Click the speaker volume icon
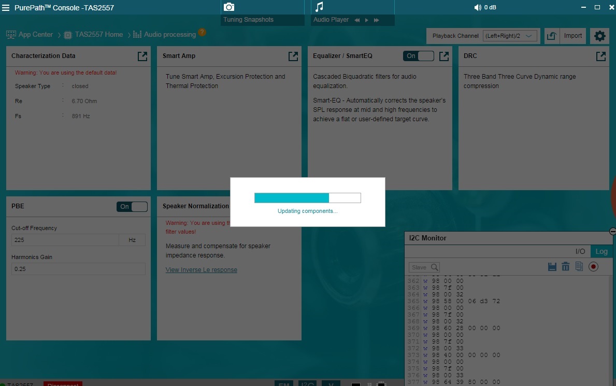616x386 pixels. [477, 7]
